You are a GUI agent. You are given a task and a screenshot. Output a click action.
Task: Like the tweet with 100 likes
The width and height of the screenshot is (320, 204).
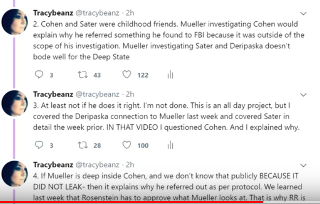tap(127, 145)
